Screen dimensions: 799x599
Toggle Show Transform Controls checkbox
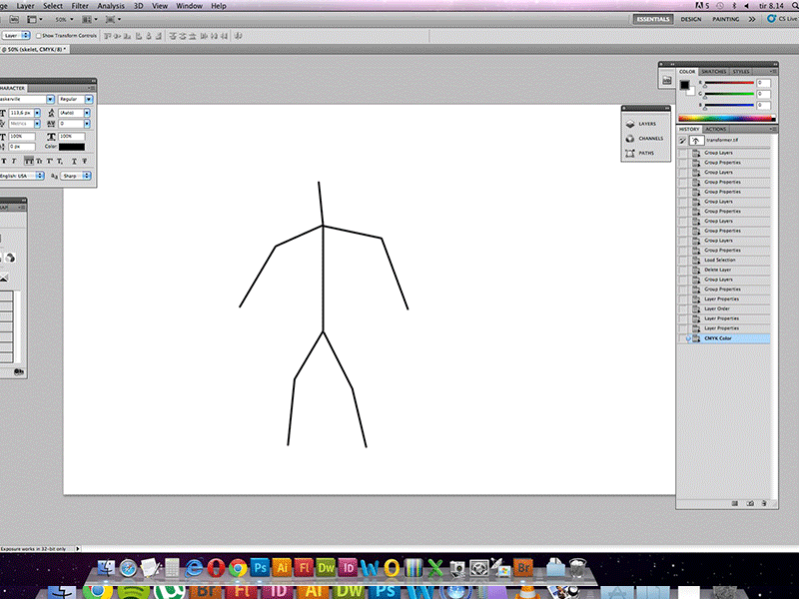[x=39, y=35]
